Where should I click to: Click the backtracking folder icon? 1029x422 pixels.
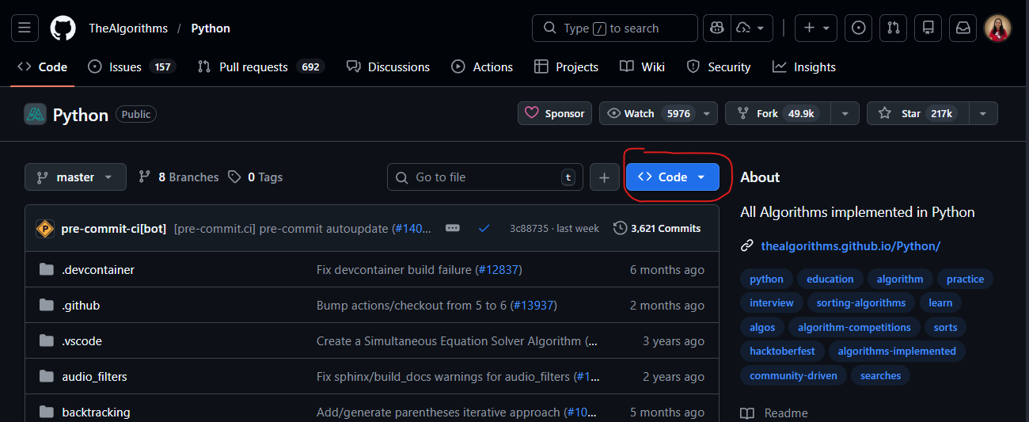tap(46, 412)
